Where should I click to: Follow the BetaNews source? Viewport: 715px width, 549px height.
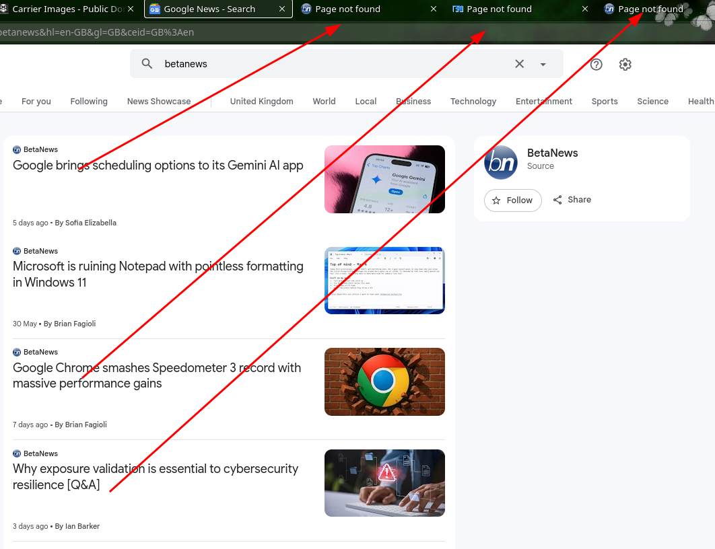pyautogui.click(x=512, y=200)
